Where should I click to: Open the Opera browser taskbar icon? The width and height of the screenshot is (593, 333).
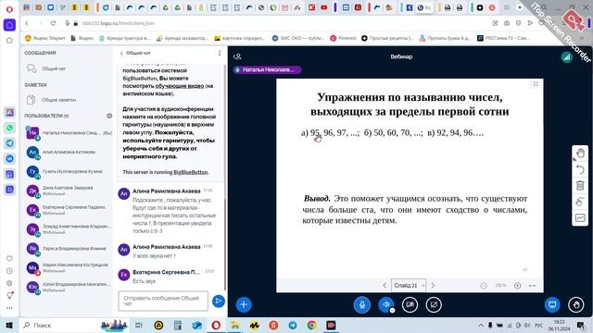click(216, 325)
